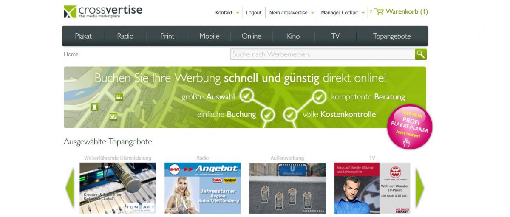Open the Warenkorb (1) link
510x217 pixels.
[407, 12]
